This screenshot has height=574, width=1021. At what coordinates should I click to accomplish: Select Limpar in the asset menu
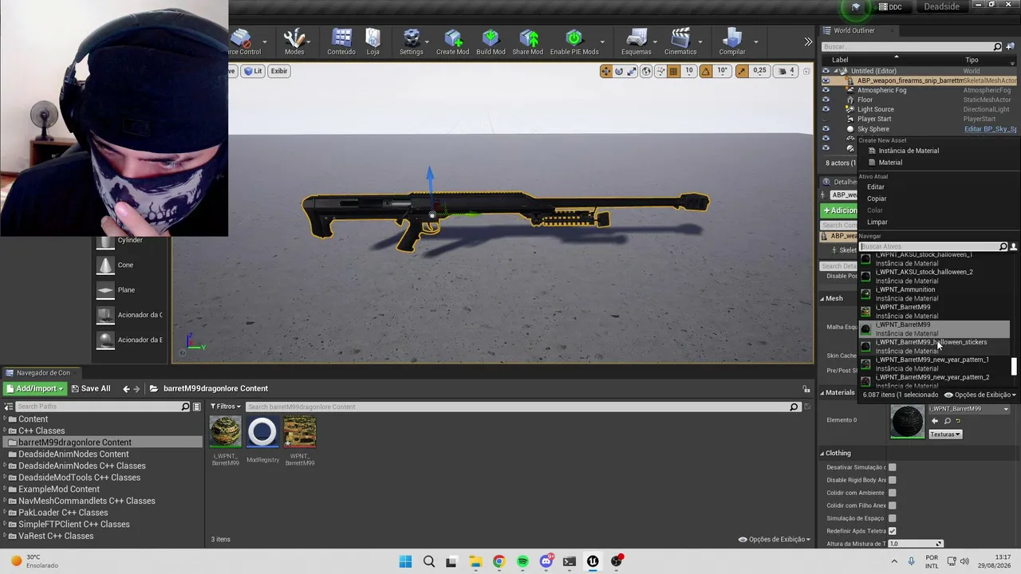tap(877, 222)
